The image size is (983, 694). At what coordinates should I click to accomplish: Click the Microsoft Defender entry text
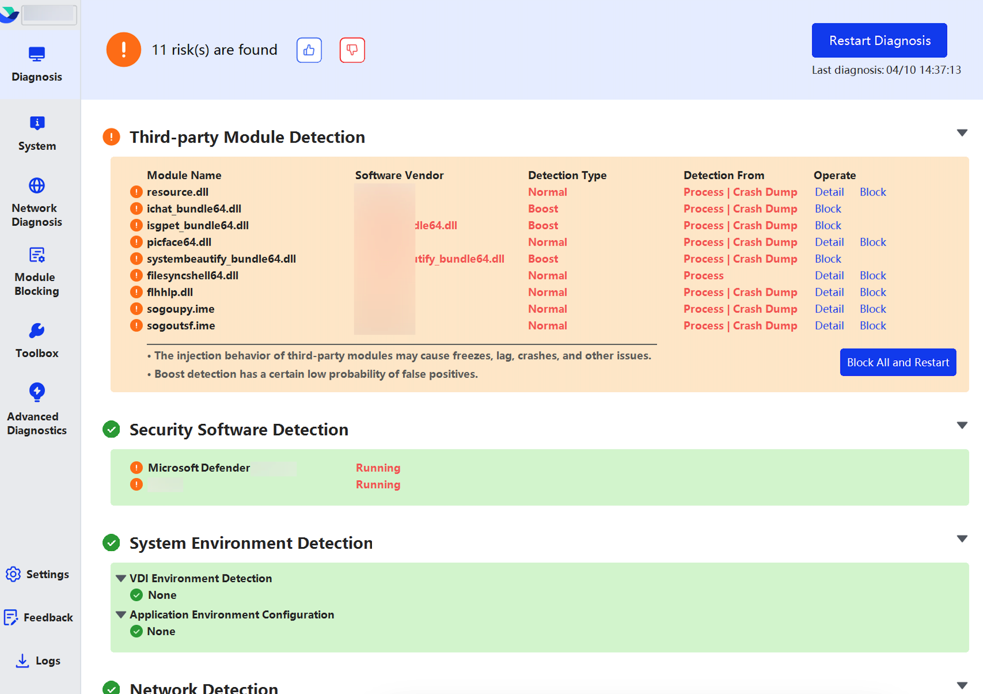[199, 467]
